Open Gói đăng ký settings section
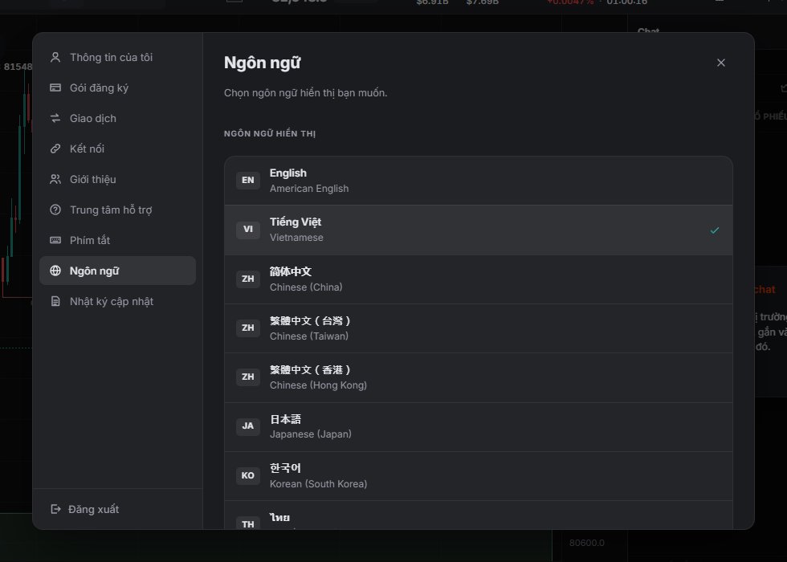This screenshot has width=787, height=562. click(117, 88)
